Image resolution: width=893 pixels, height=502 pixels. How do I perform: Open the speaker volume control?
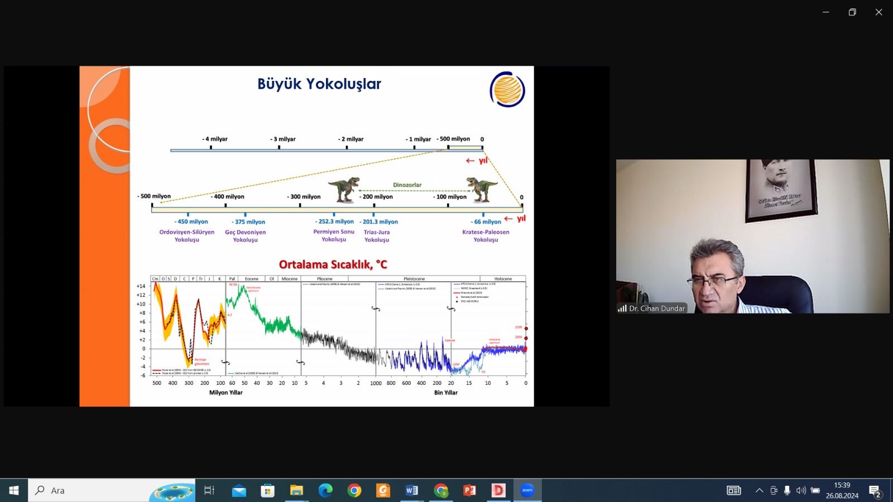pos(801,490)
